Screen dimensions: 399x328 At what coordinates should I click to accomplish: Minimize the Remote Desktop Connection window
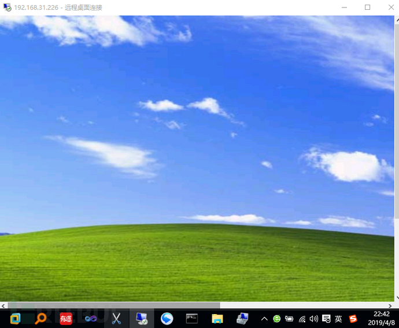pos(344,8)
